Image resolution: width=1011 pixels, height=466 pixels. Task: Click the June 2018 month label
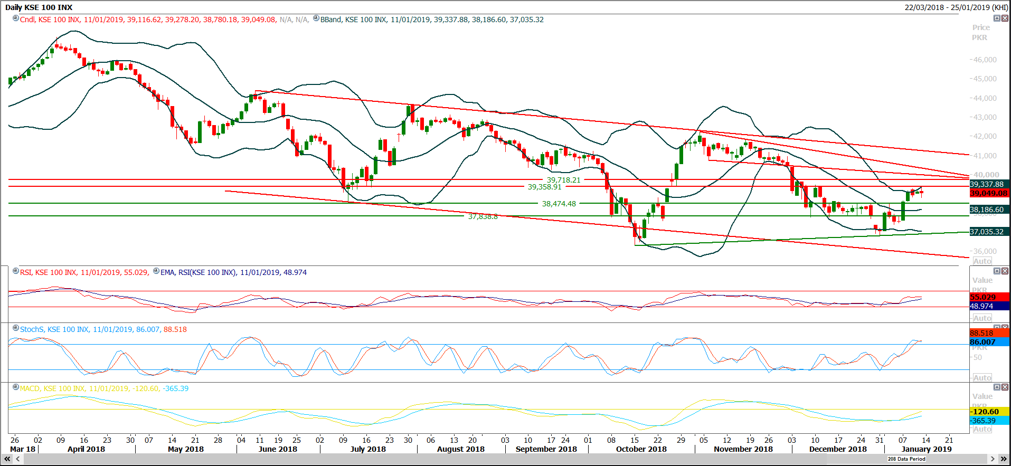pos(278,449)
